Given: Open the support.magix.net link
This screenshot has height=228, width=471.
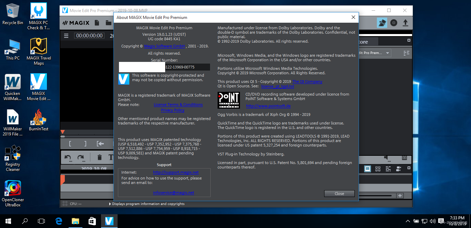Looking at the screenshot, I should click(176, 172).
